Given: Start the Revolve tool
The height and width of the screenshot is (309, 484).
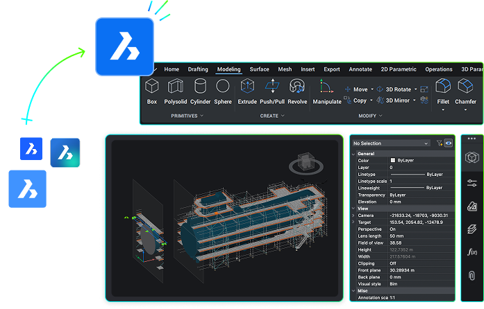Looking at the screenshot, I should (x=297, y=91).
